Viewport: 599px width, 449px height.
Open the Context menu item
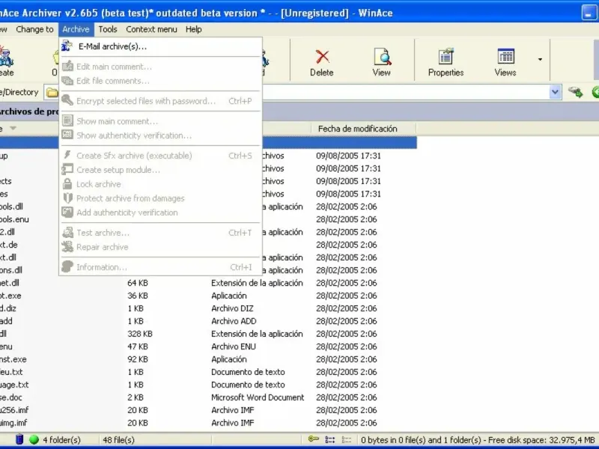point(151,29)
